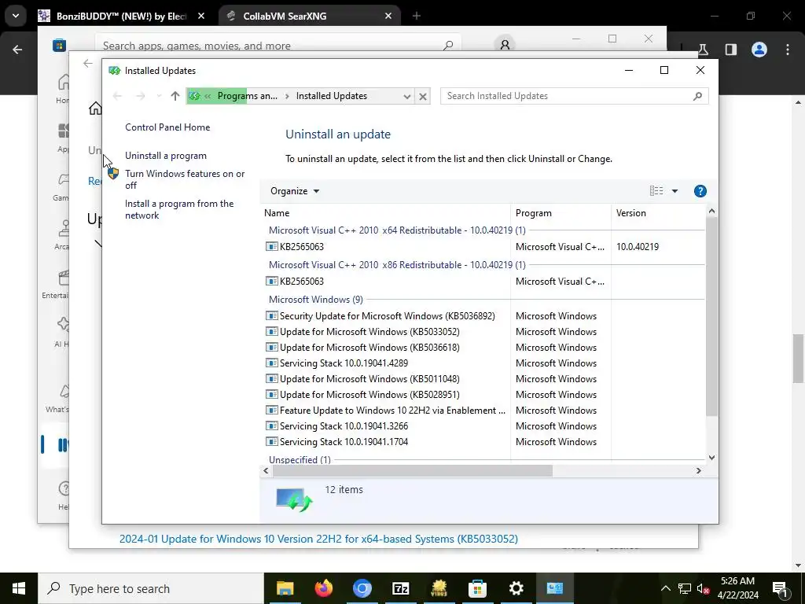Screen dimensions: 805x604
Task: Select Feature Update to Windows 10 22H2 row
Action: pyautogui.click(x=483, y=411)
